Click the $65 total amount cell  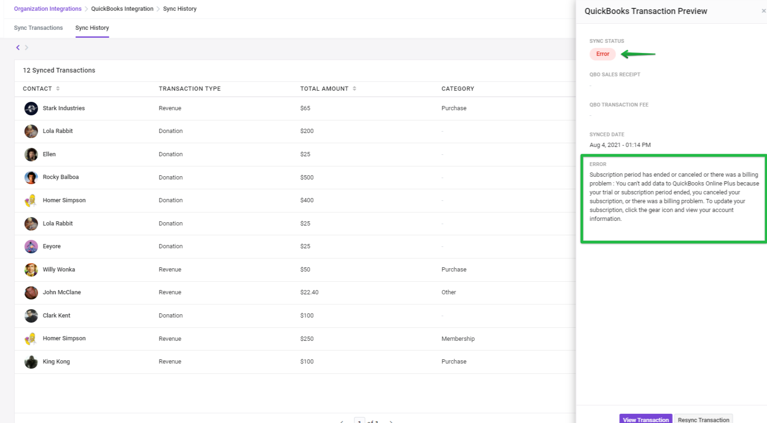pos(305,108)
